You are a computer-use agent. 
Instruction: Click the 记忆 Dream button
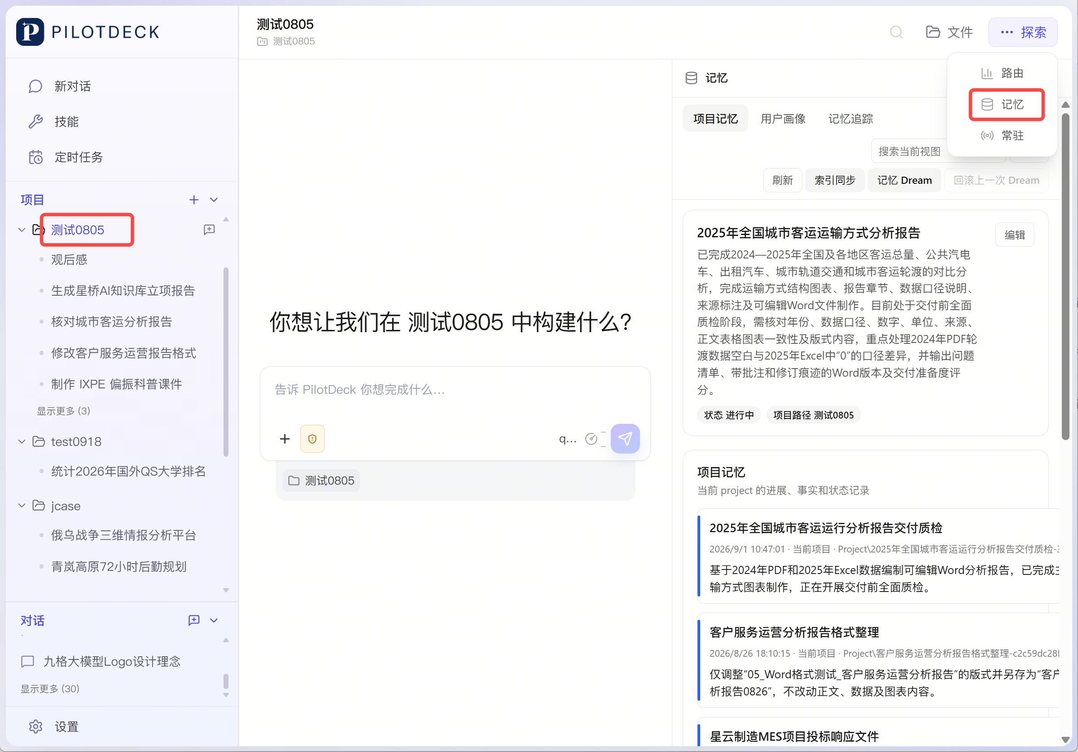point(904,180)
